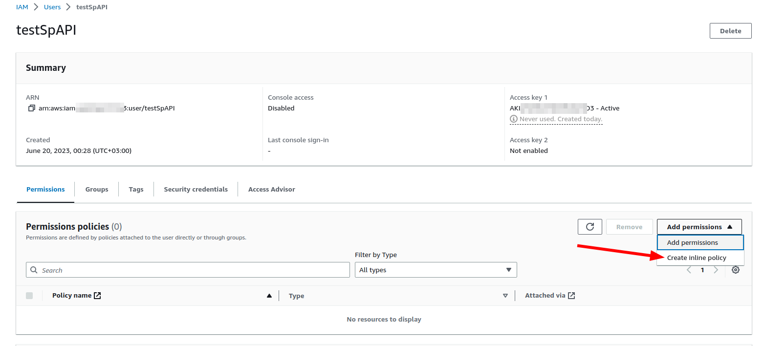Go to Users breadcrumb link
The width and height of the screenshot is (764, 346).
pos(52,7)
